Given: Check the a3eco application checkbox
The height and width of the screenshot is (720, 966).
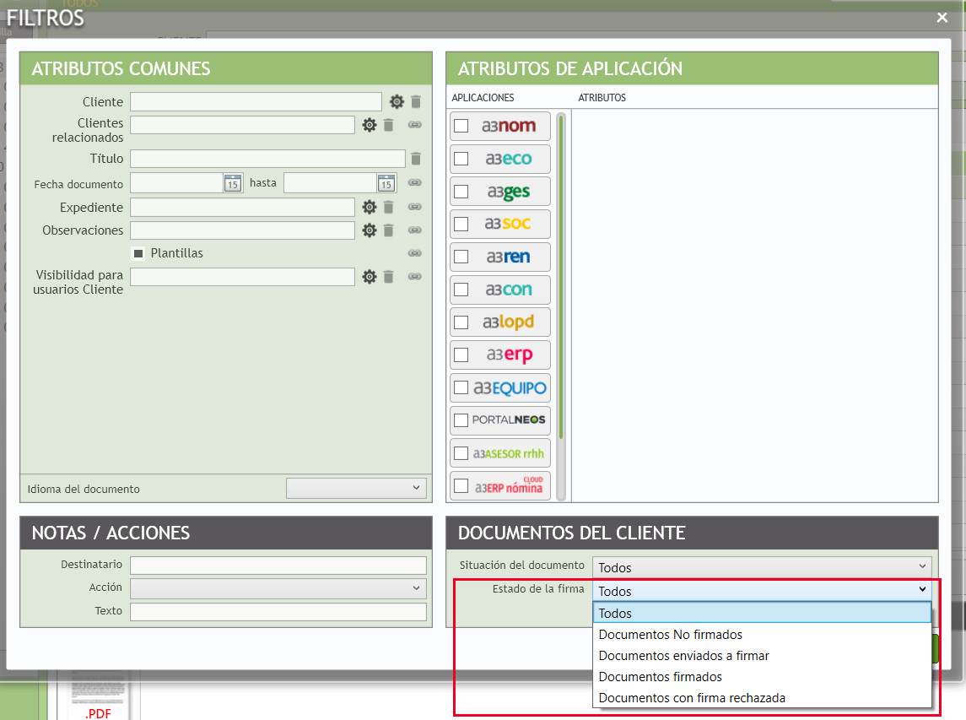Looking at the screenshot, I should (461, 159).
